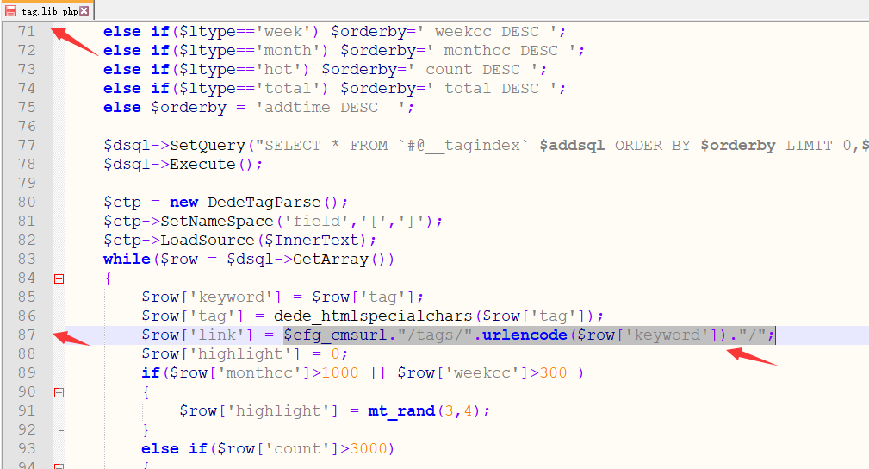
Task: Click LoadSource on line 82
Action: pos(198,240)
